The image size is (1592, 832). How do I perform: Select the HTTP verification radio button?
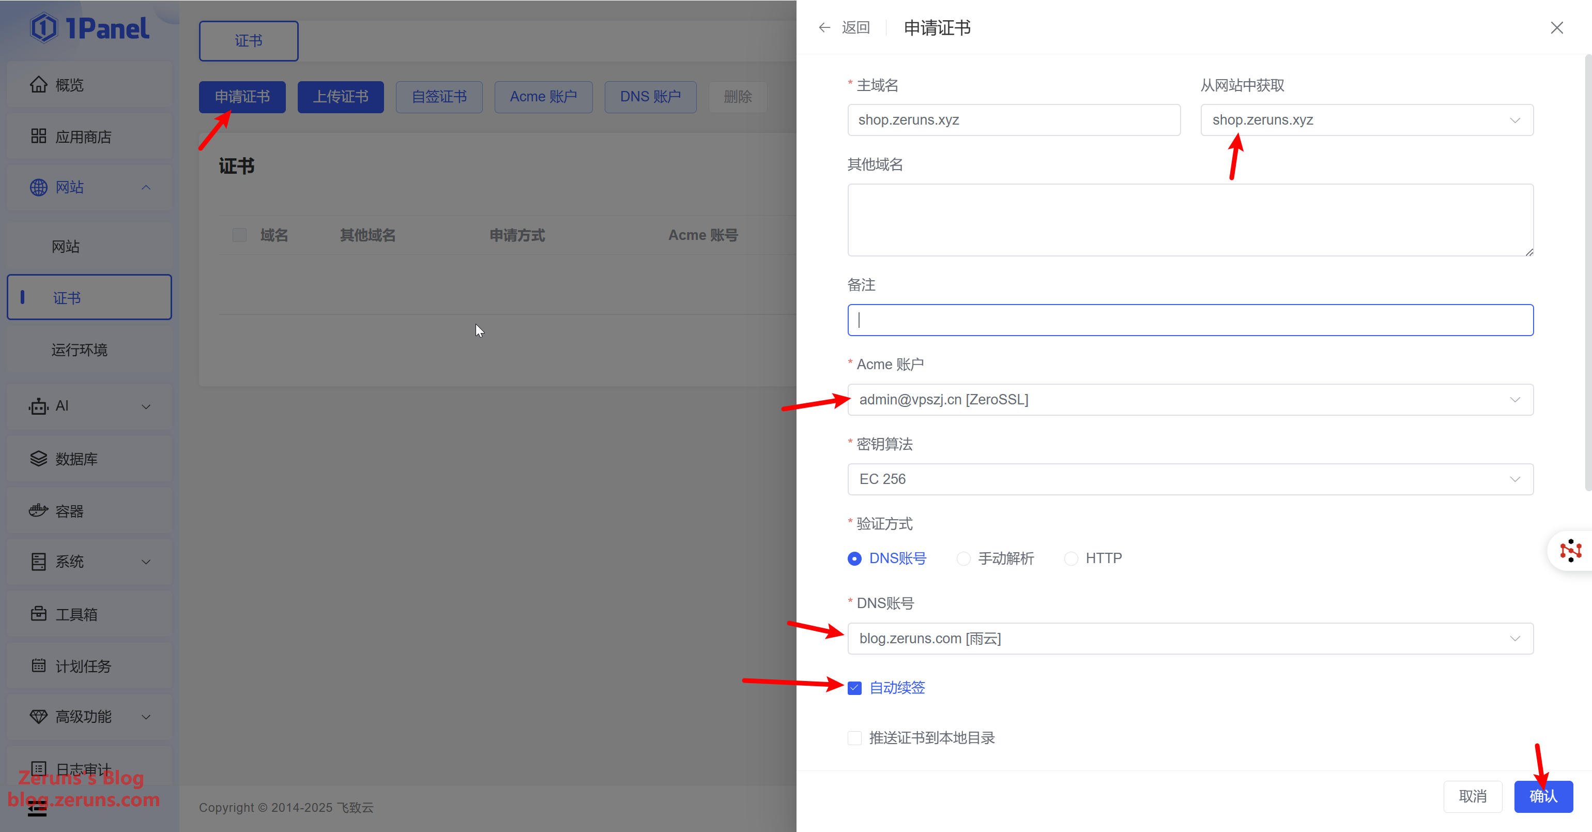pos(1071,559)
